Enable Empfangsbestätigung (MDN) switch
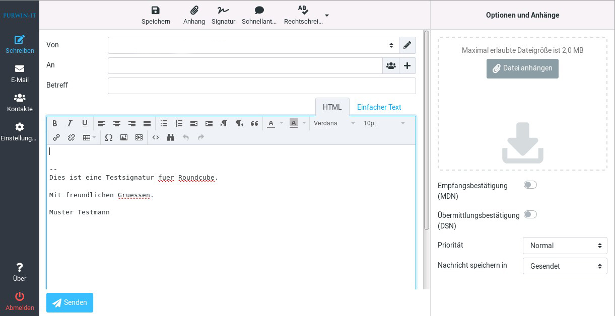The height and width of the screenshot is (316, 615). click(x=530, y=185)
